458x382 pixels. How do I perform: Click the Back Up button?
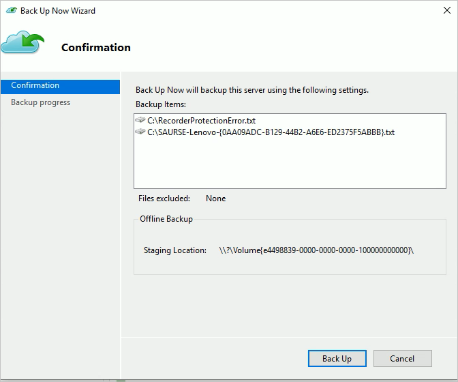[337, 358]
